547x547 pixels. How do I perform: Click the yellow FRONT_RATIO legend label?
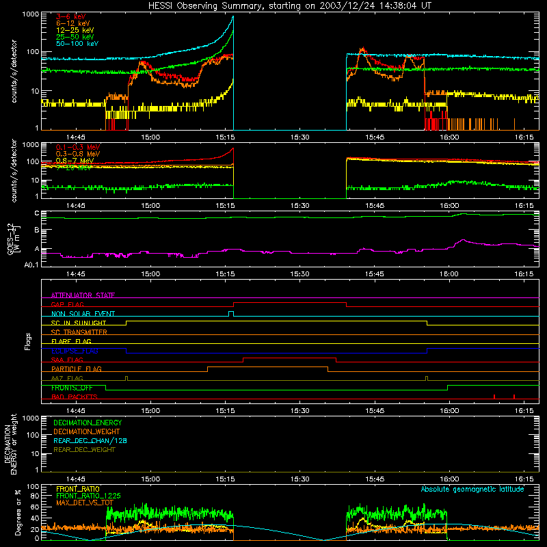(78, 489)
